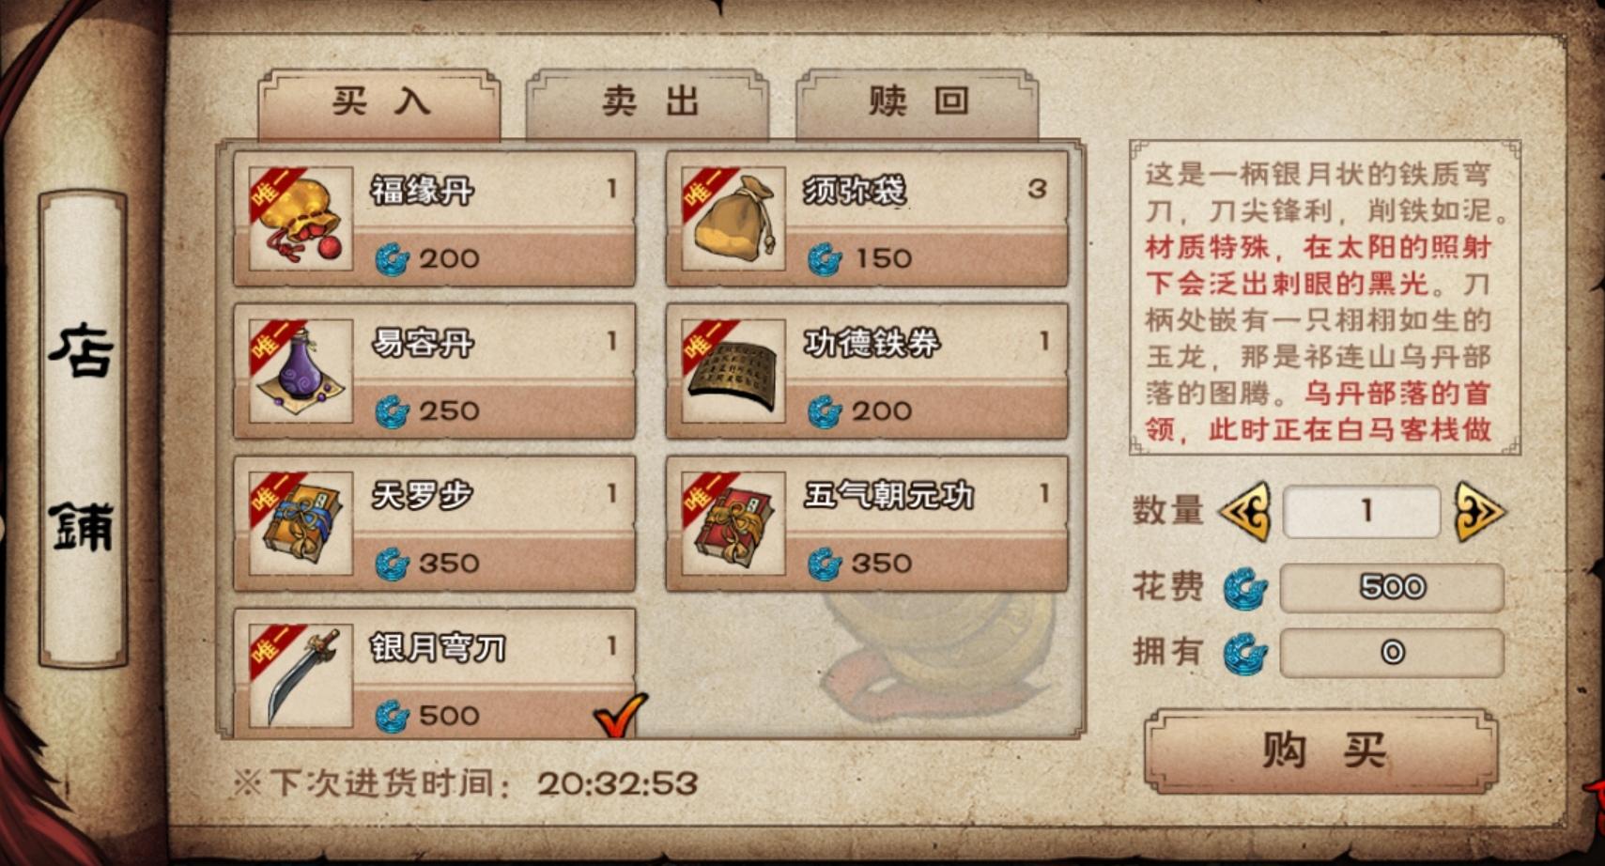This screenshot has width=1605, height=866.
Task: Choose the 功德铁券 iron tablet icon
Action: (733, 371)
